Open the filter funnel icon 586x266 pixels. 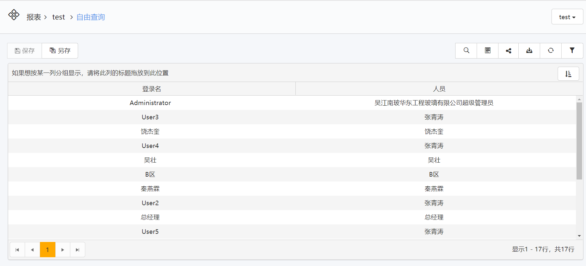coord(572,50)
